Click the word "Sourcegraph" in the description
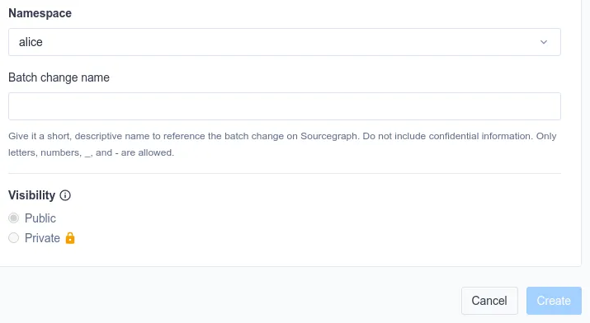The height and width of the screenshot is (323, 590). coord(329,136)
